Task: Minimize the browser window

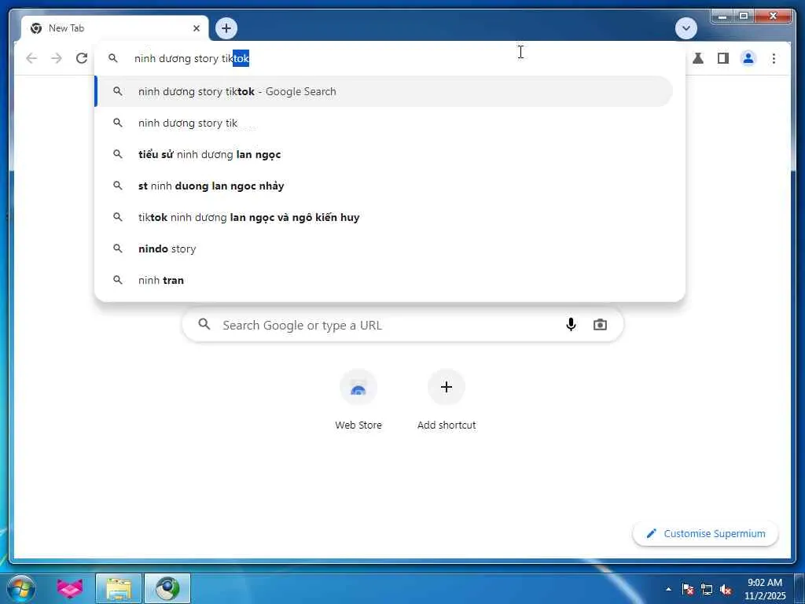Action: (722, 17)
